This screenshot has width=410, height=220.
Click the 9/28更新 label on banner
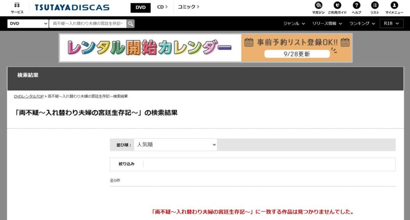pos(297,54)
